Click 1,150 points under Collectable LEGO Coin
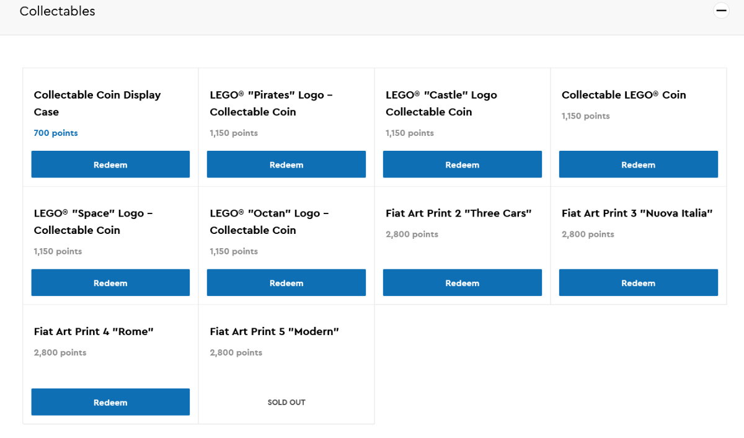The image size is (744, 438). [x=586, y=116]
